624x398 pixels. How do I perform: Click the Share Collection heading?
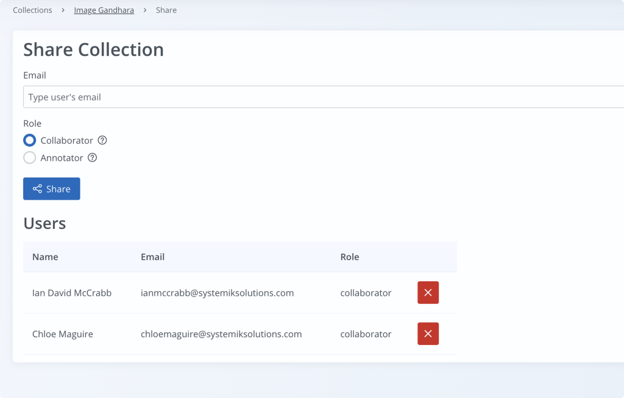93,50
